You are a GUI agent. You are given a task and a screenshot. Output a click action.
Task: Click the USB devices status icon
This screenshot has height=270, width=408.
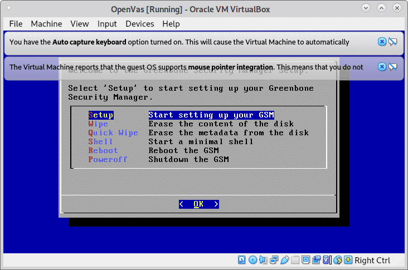click(x=284, y=260)
